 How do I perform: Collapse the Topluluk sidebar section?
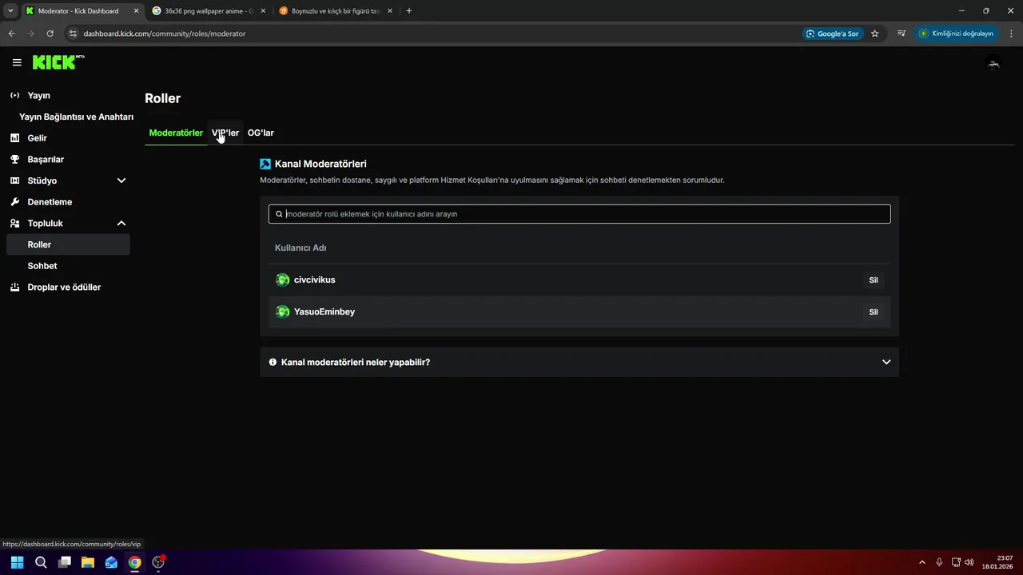(x=121, y=224)
